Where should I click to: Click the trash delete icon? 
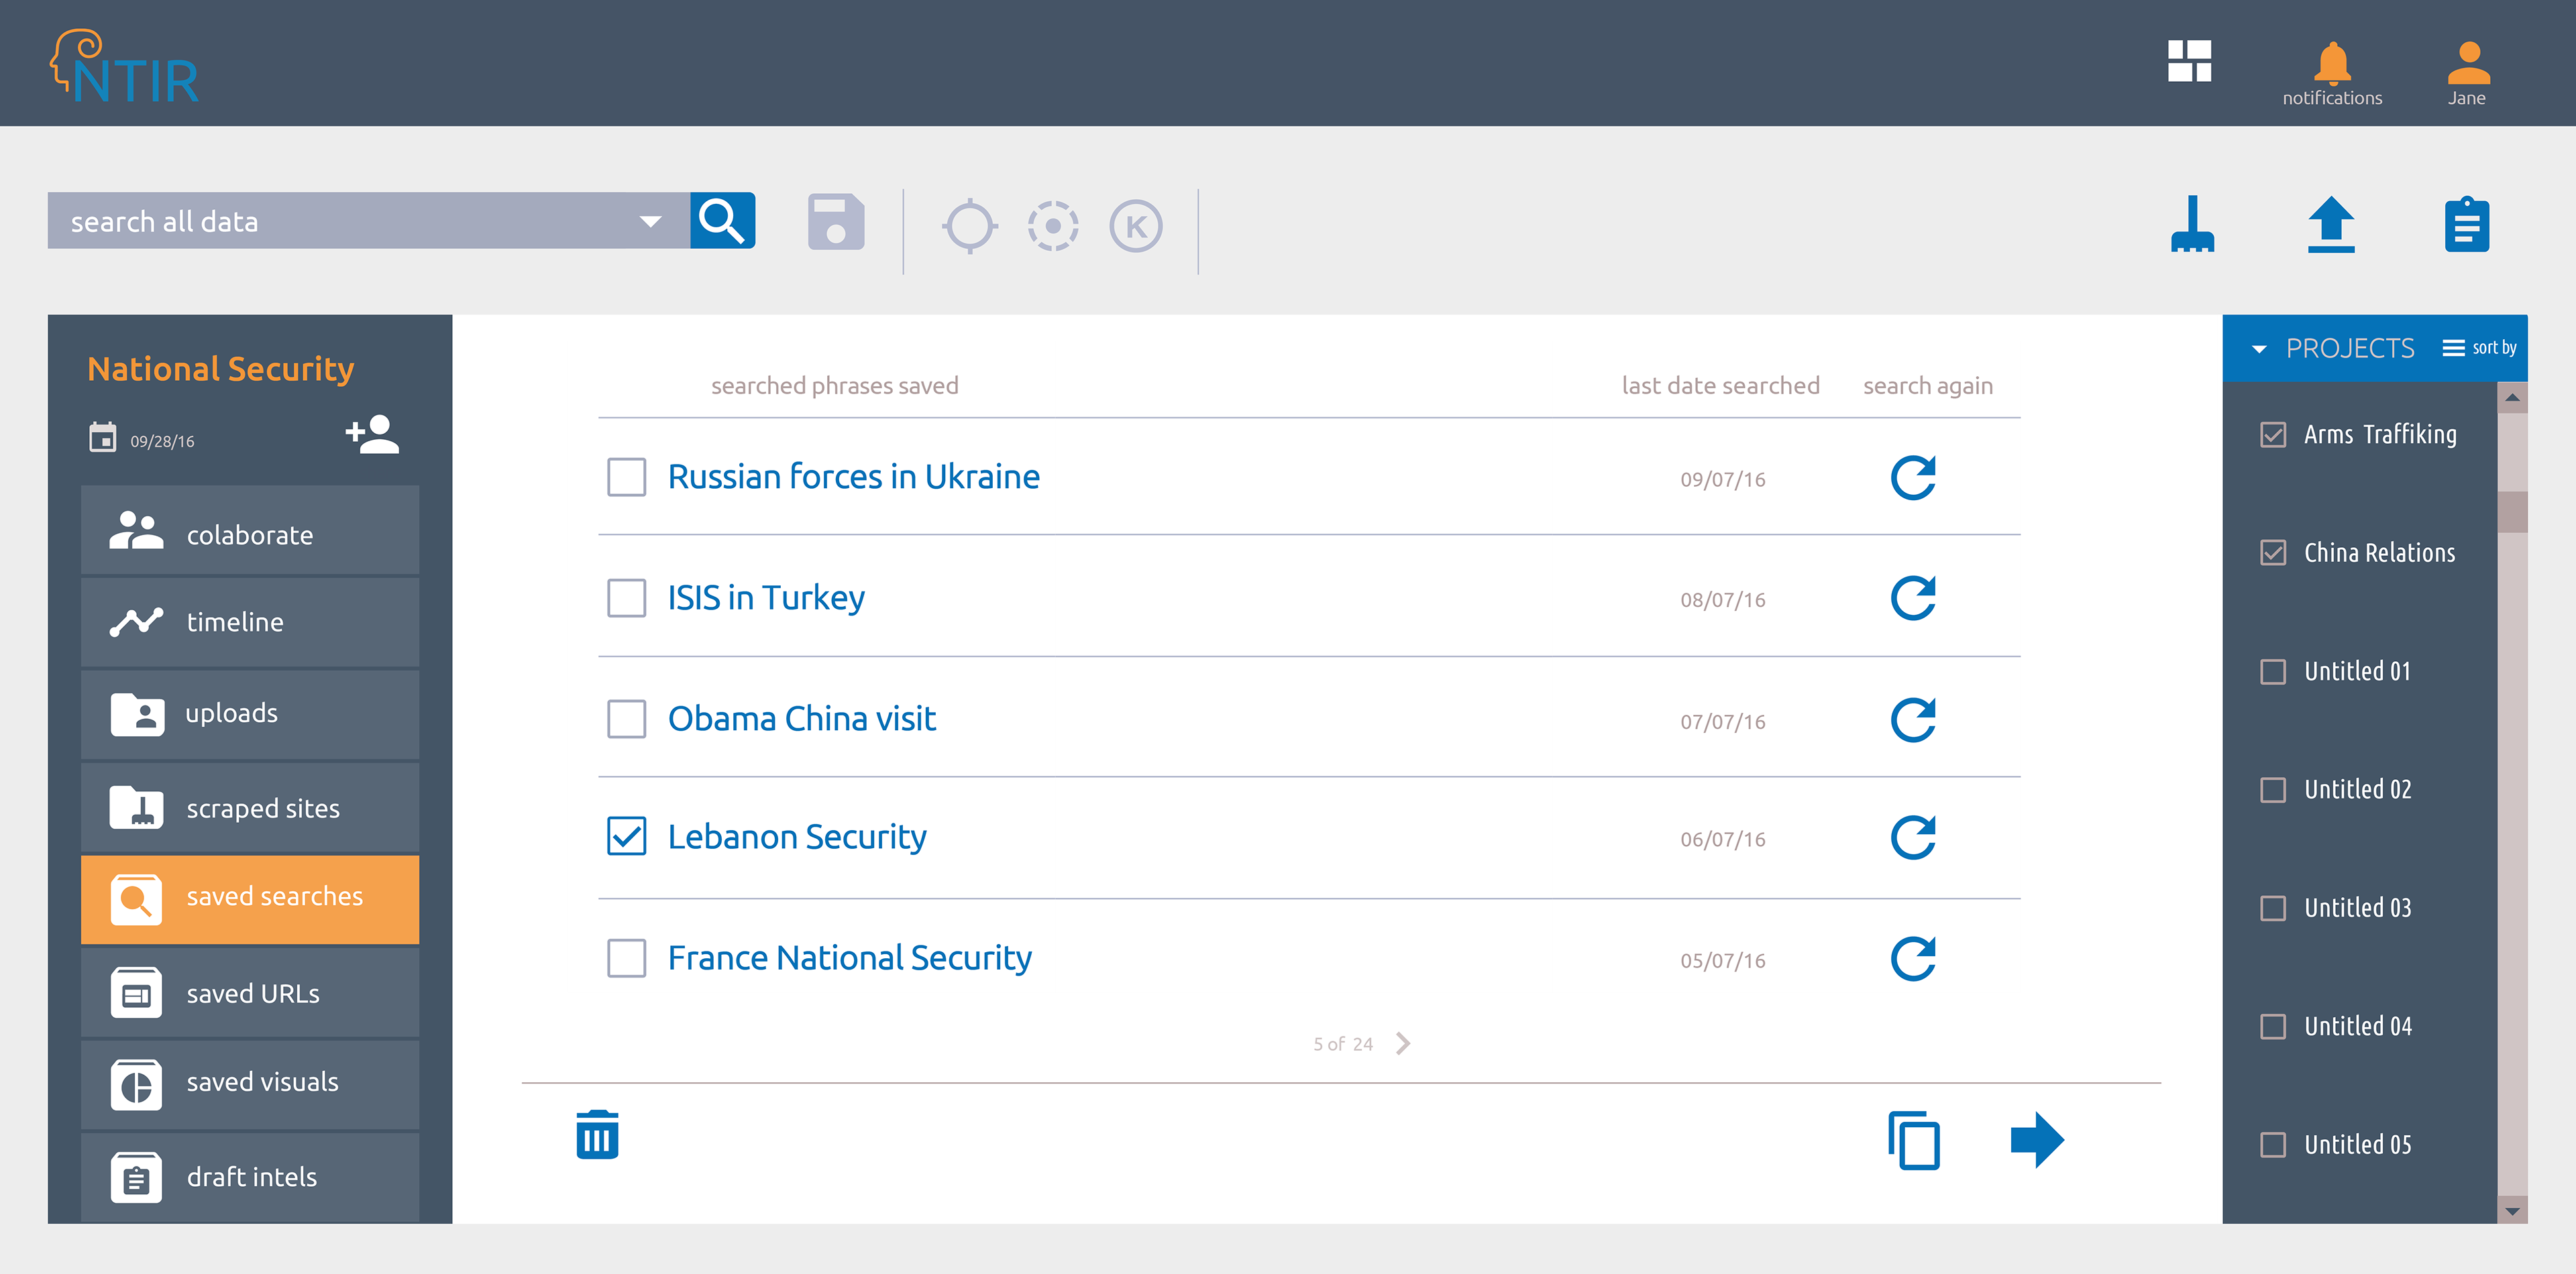click(x=597, y=1134)
